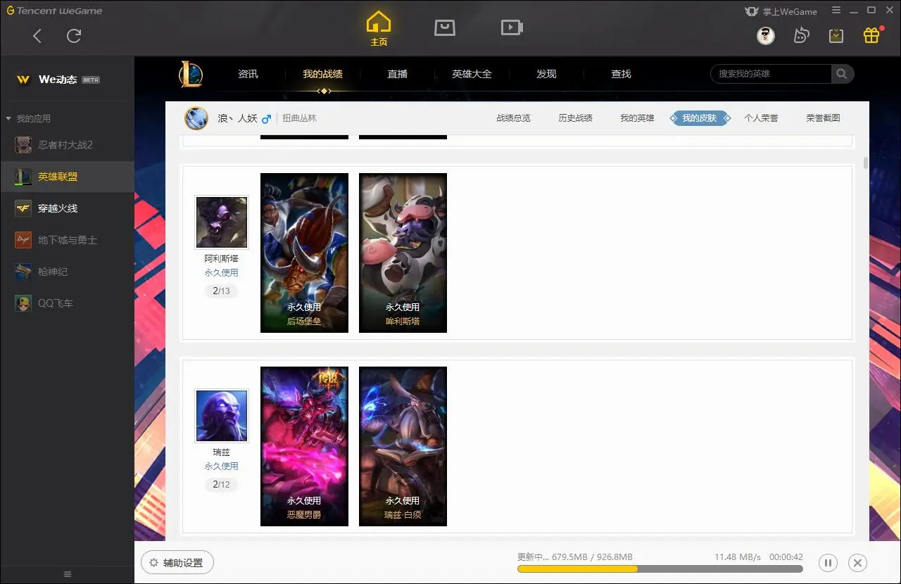Open the 主页 home tab
Viewport: 901px width, 584px height.
pyautogui.click(x=379, y=29)
